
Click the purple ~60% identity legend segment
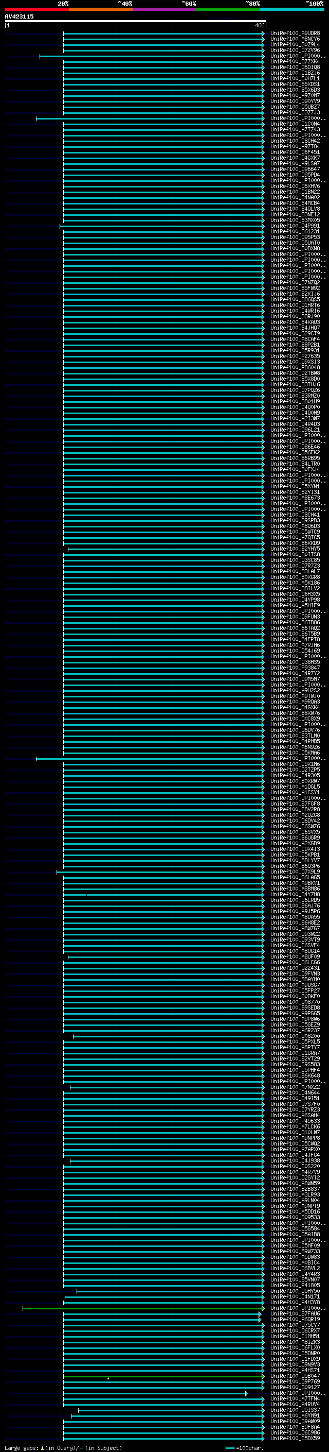point(165,9)
